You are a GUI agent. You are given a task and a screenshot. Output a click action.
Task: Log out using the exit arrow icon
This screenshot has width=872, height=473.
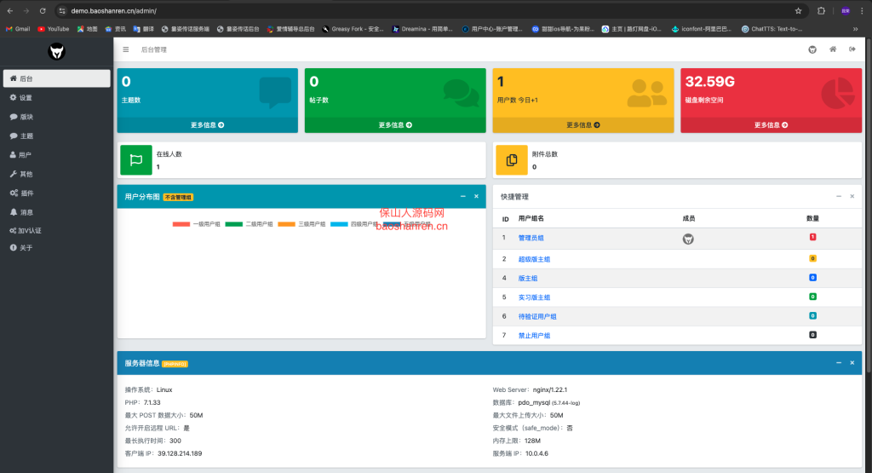click(x=852, y=49)
